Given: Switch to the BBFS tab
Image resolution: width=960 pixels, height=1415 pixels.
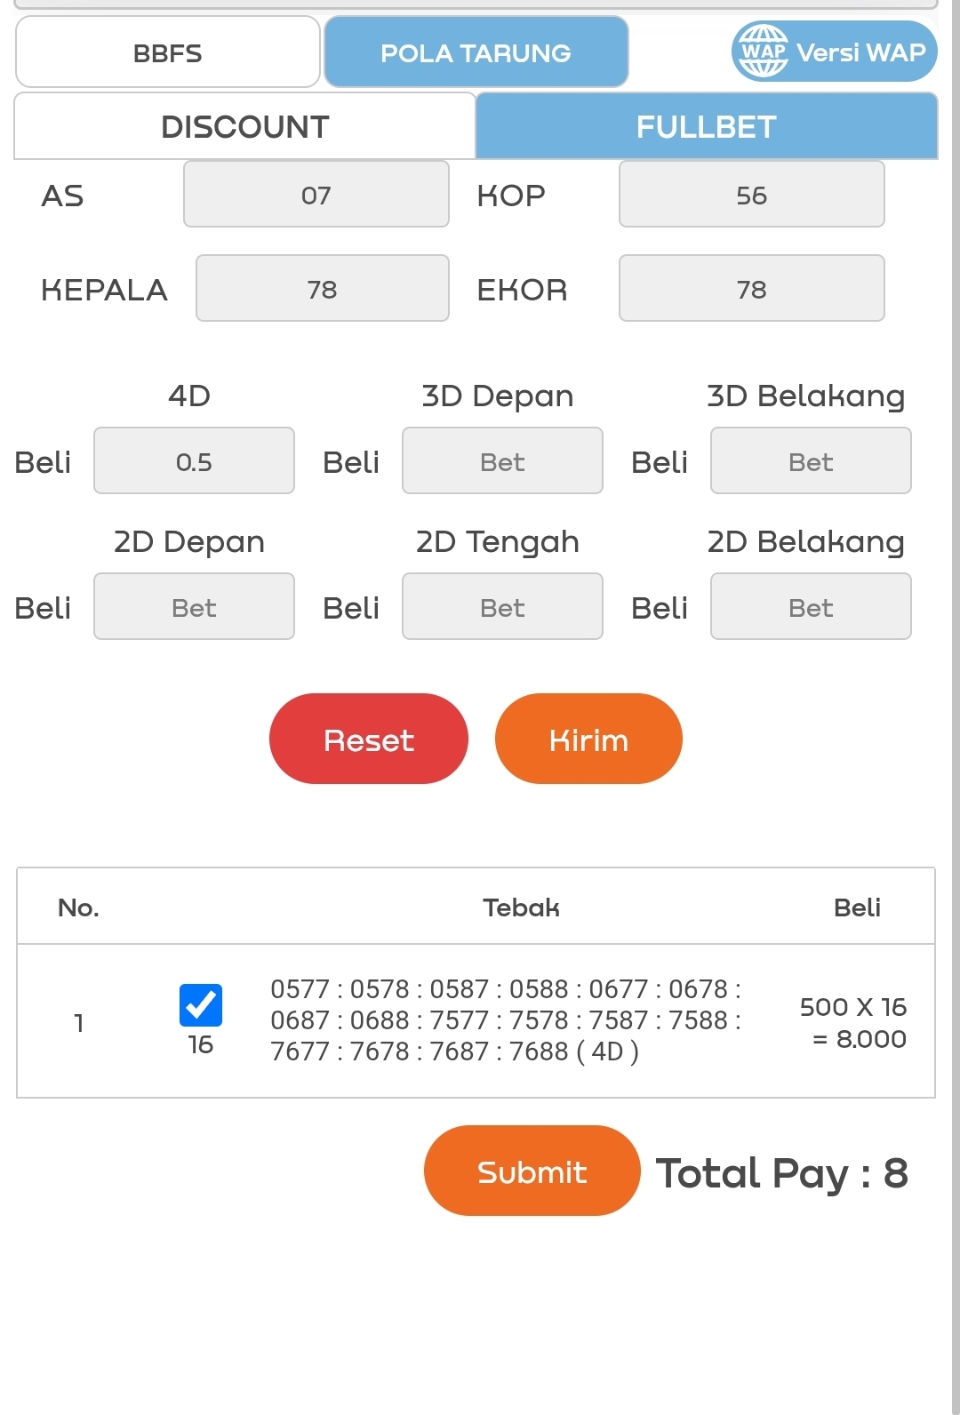Looking at the screenshot, I should click(x=167, y=52).
